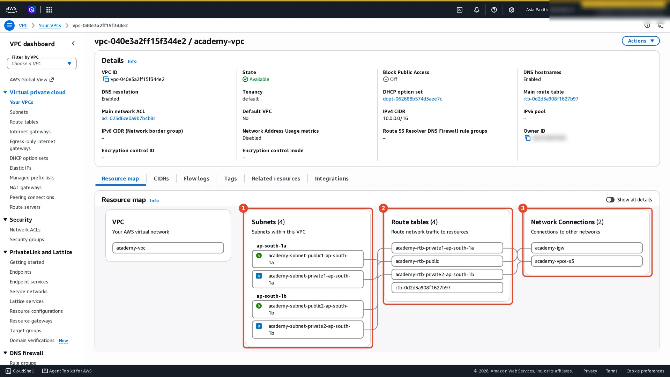670x377 pixels.
Task: Copy the VPC ID vpc-040e3a2ff15f344e2
Action: point(106,80)
